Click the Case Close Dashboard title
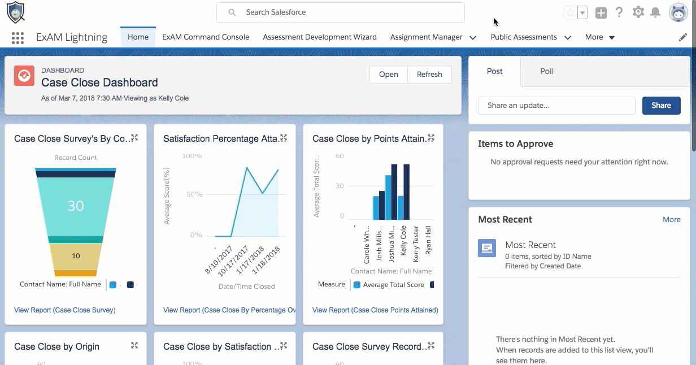 click(99, 82)
